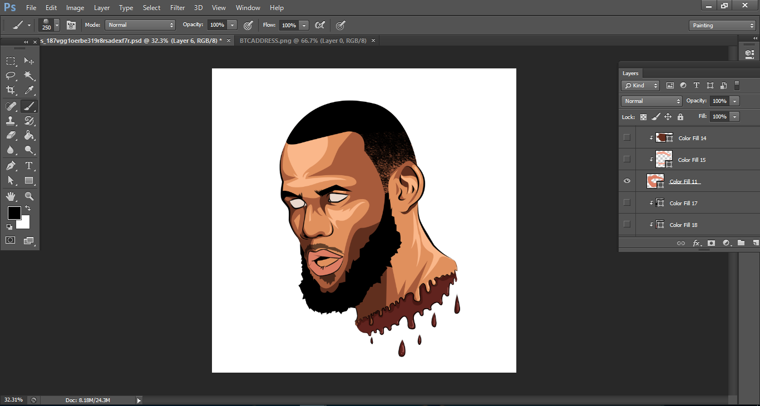Image resolution: width=760 pixels, height=406 pixels.
Task: Select the Clone Stamp tool
Action: [11, 121]
